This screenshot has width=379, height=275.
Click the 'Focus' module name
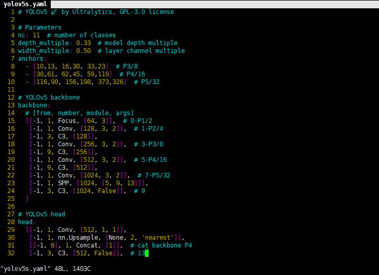pyautogui.click(x=67, y=121)
